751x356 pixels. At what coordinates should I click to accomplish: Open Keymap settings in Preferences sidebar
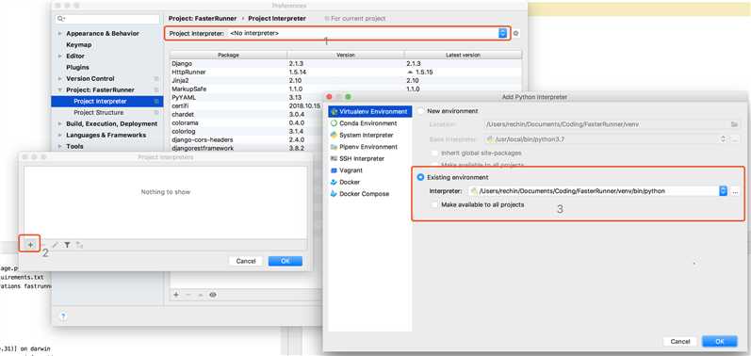pos(78,44)
